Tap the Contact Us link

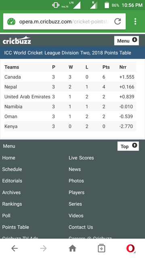pos(81,227)
